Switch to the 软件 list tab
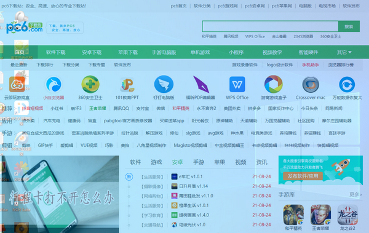This screenshot has width=369, height=233. 135,162
